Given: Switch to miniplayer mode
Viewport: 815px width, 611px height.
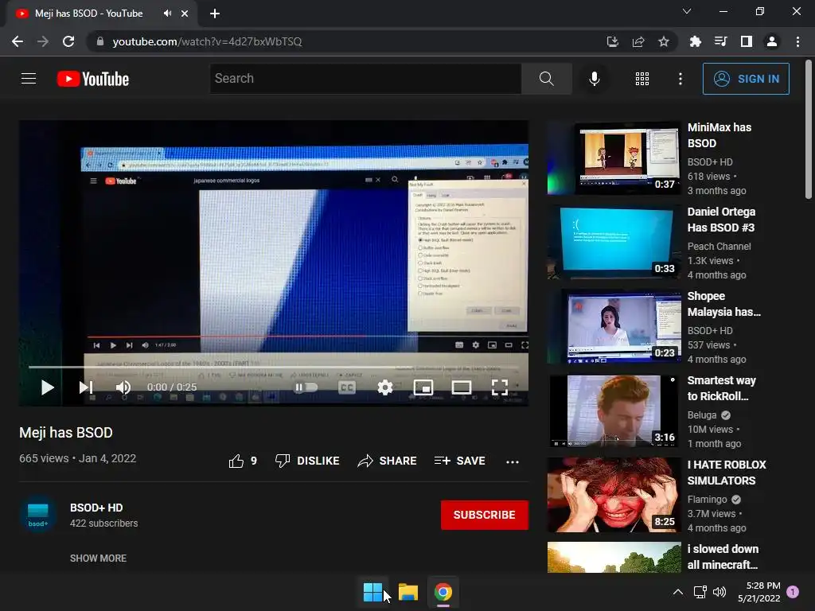Looking at the screenshot, I should tap(423, 387).
